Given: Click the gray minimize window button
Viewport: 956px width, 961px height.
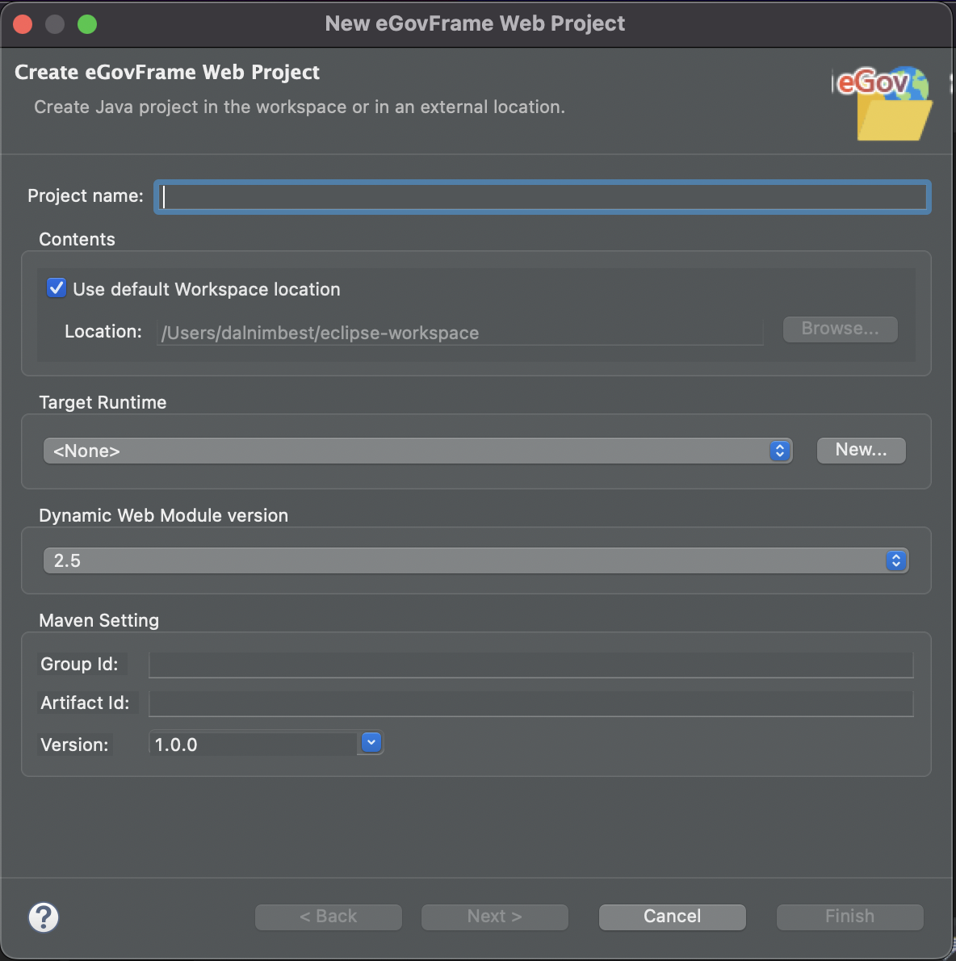Looking at the screenshot, I should [55, 24].
